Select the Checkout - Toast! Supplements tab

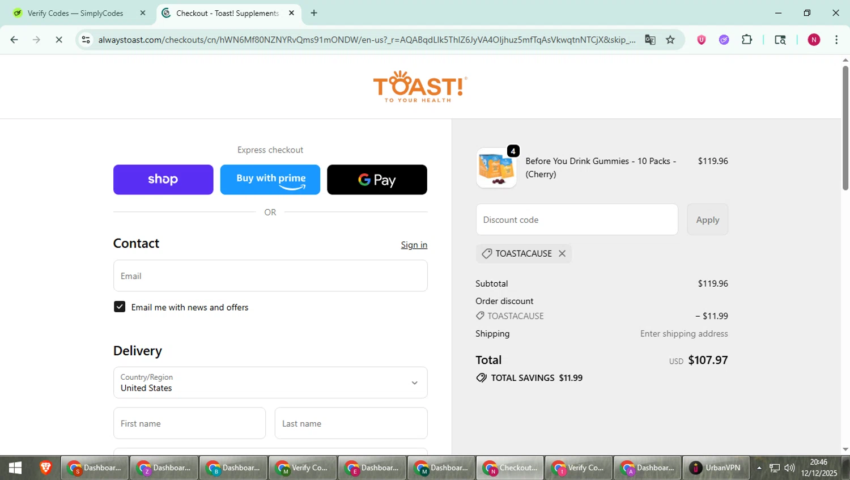tap(227, 13)
